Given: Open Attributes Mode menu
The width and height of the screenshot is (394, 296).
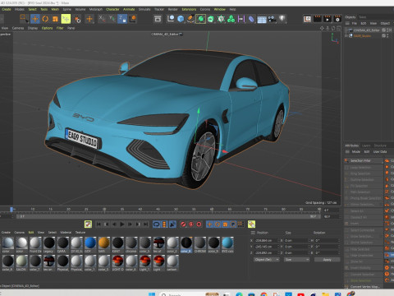Looking at the screenshot, I should (356, 151).
